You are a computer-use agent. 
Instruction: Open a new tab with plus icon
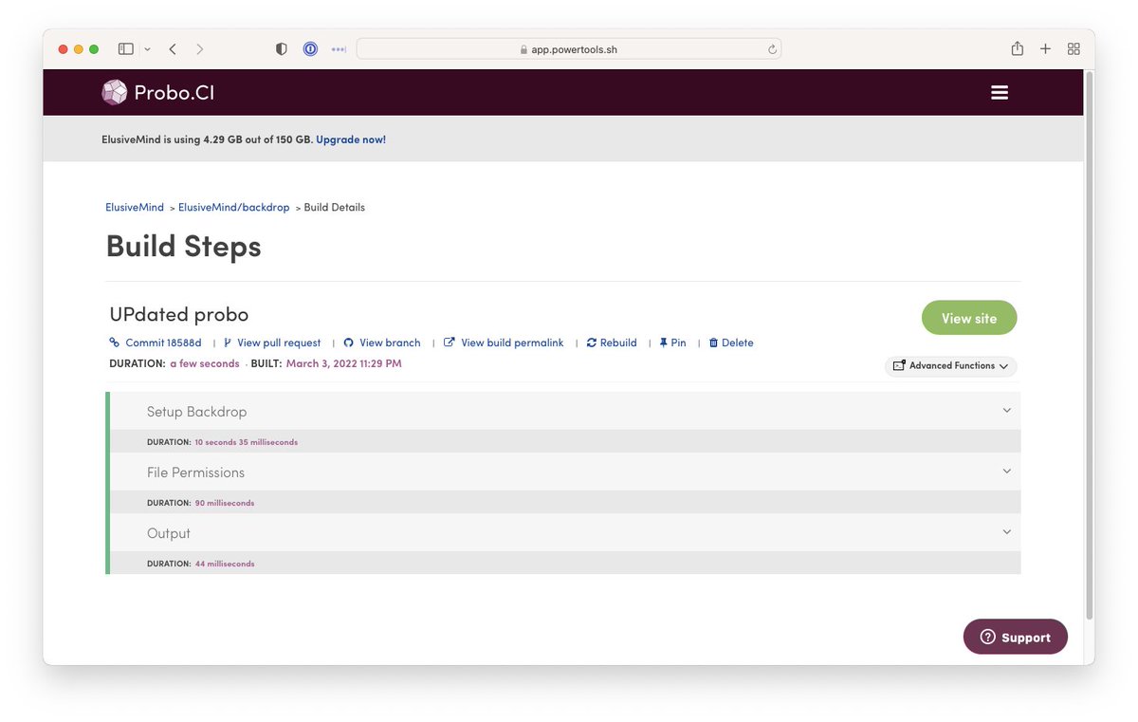(1045, 49)
